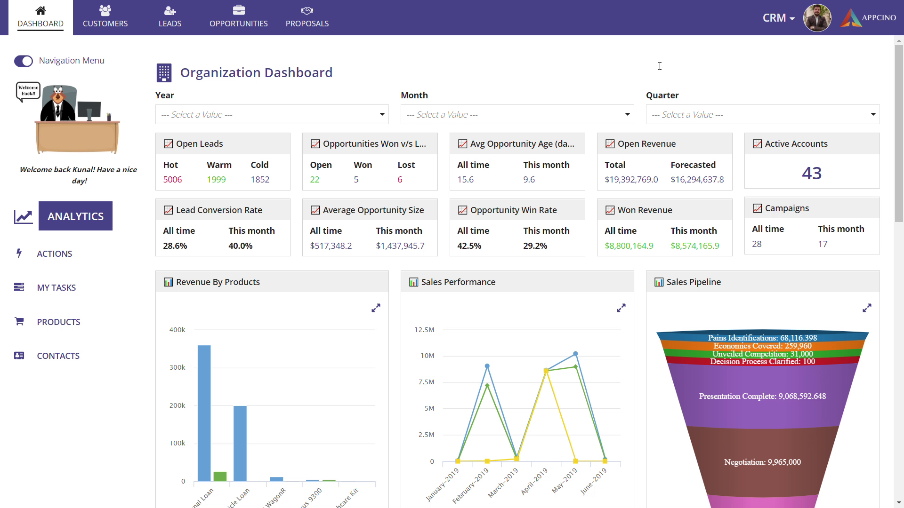Open the Year dropdown

tap(272, 114)
